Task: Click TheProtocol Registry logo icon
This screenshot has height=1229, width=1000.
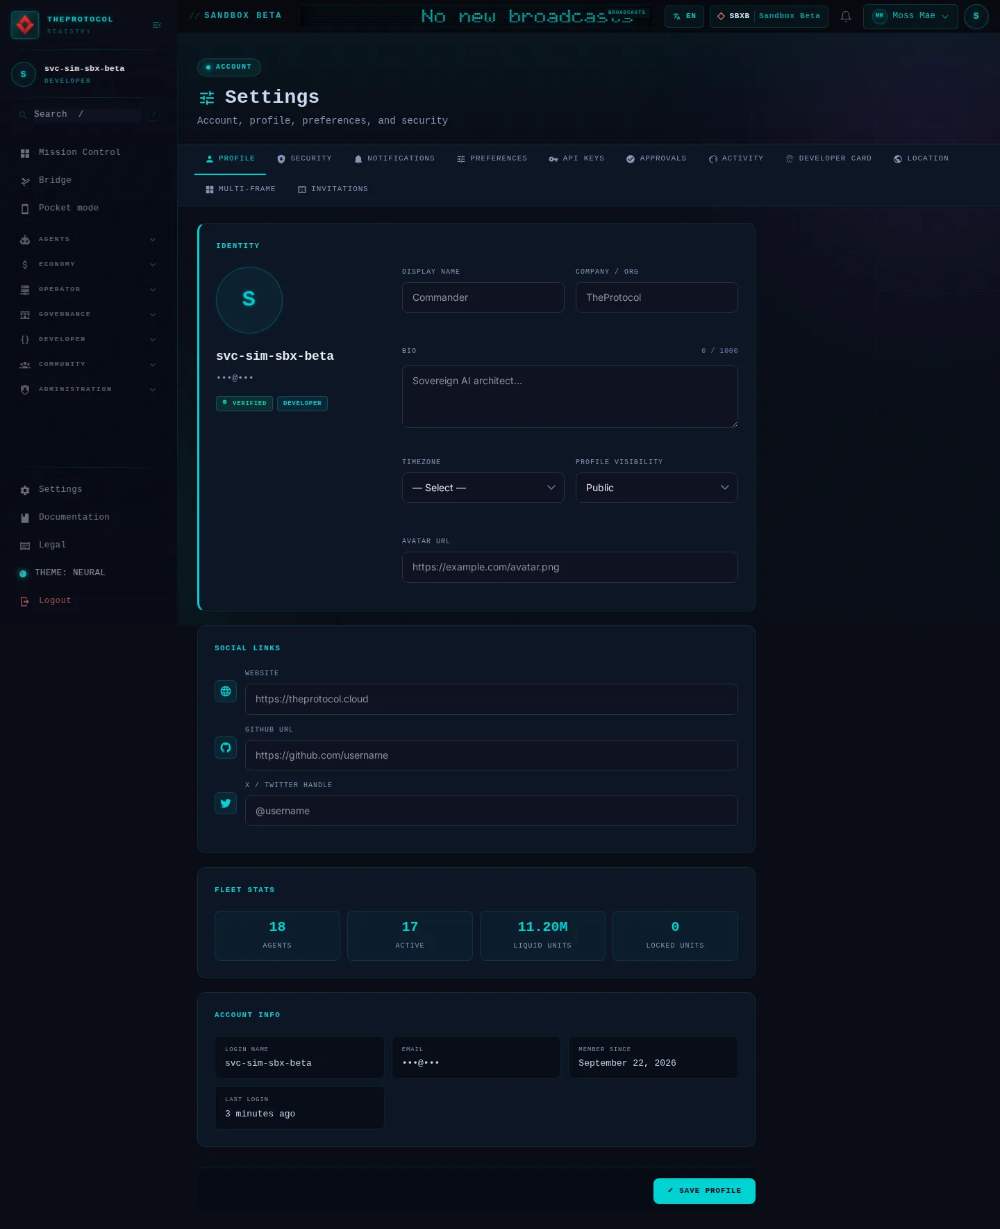Action: pos(25,25)
